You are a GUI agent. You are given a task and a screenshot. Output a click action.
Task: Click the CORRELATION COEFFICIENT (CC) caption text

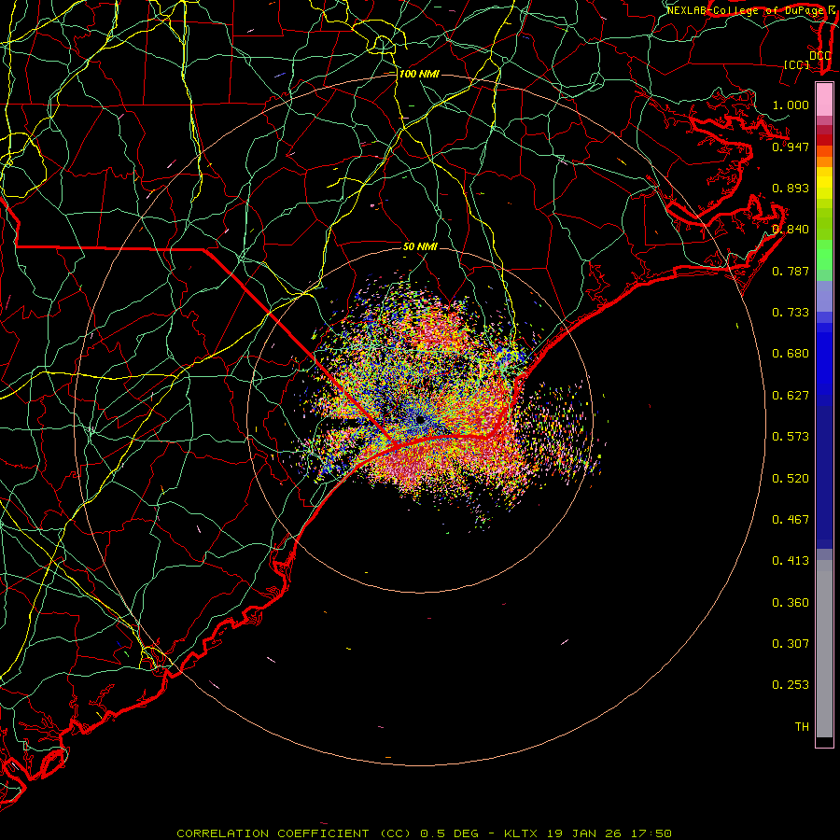click(x=294, y=833)
